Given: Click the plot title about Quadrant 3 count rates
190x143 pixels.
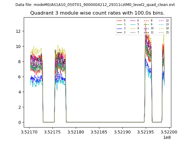Looking at the screenshot, I should [x=97, y=13].
